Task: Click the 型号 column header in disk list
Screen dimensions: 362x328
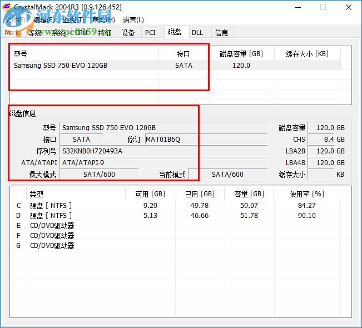Action: (85, 54)
